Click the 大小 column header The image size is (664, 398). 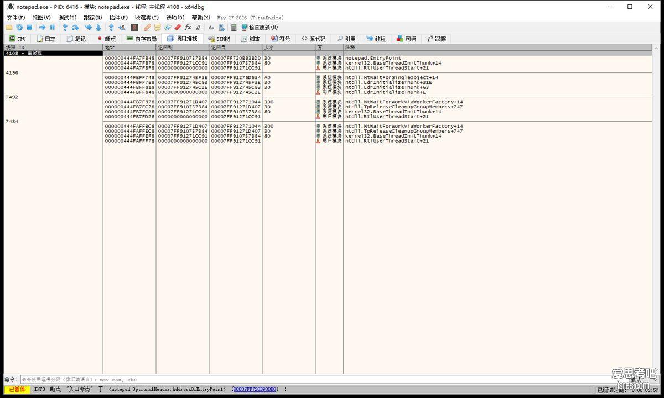pyautogui.click(x=289, y=48)
